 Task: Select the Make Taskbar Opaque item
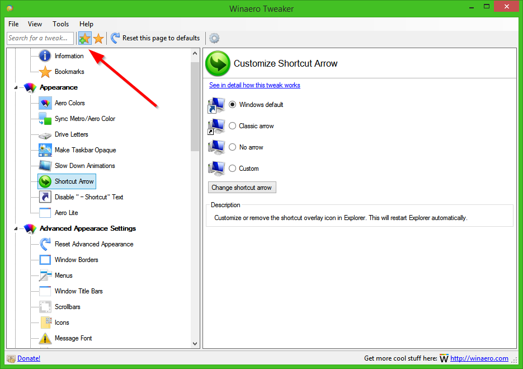[x=86, y=150]
